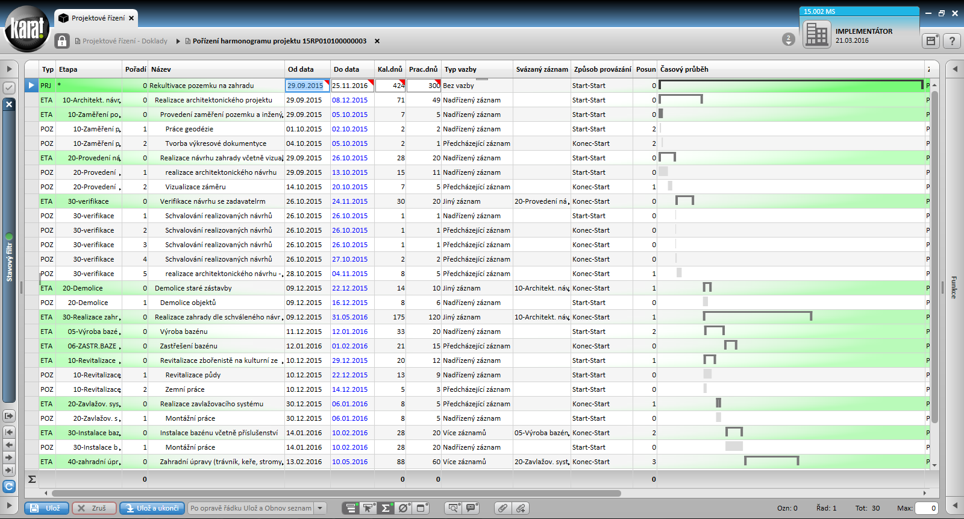The width and height of the screenshot is (964, 519).
Task: Click the padlock icon in breadcrumb bar
Action: tap(62, 41)
